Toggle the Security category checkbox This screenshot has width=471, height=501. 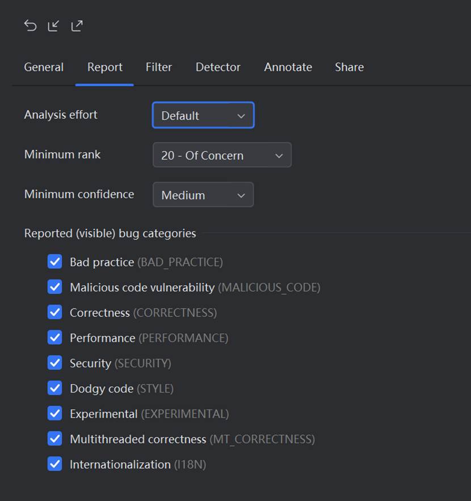pos(55,362)
